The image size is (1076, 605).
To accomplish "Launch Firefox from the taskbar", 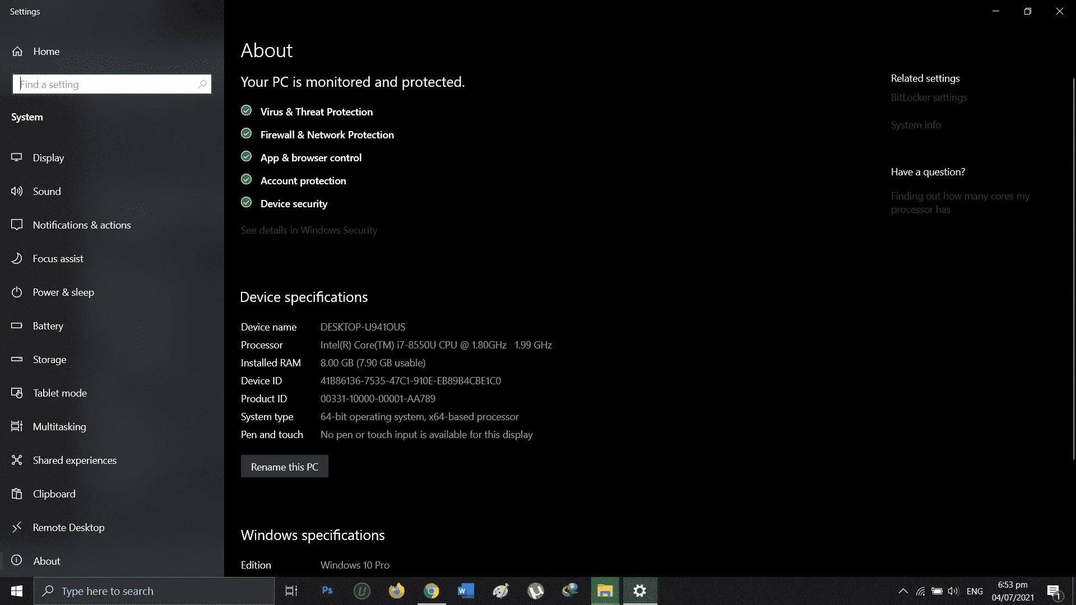I will point(397,591).
